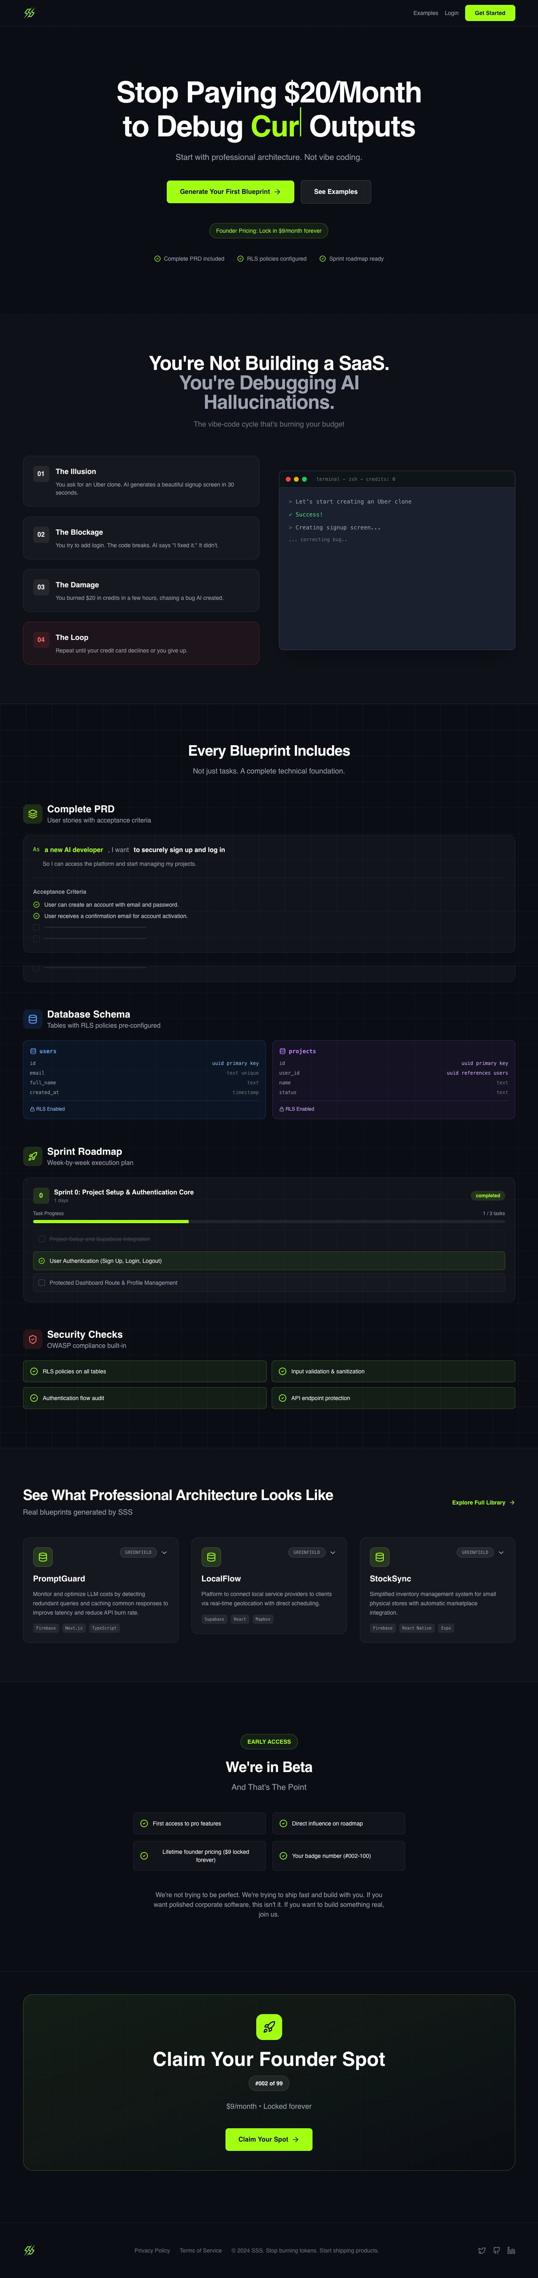Screen dimensions: 538x2278
Task: Click the check icon beside RLS policies configured
Action: click(241, 259)
